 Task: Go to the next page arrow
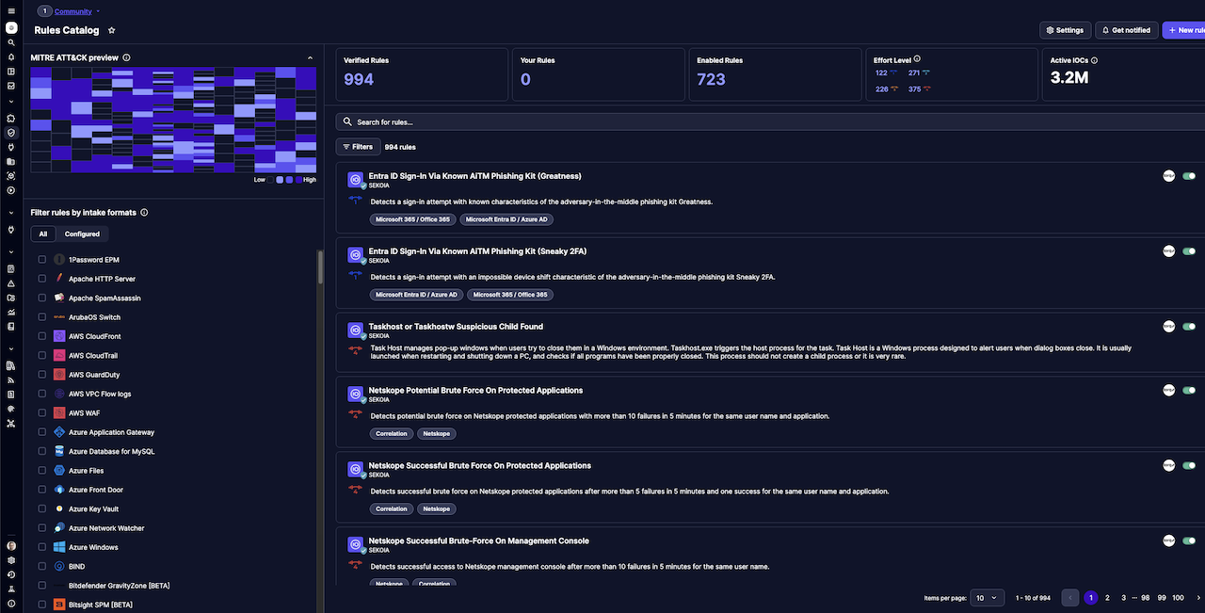tap(1198, 598)
